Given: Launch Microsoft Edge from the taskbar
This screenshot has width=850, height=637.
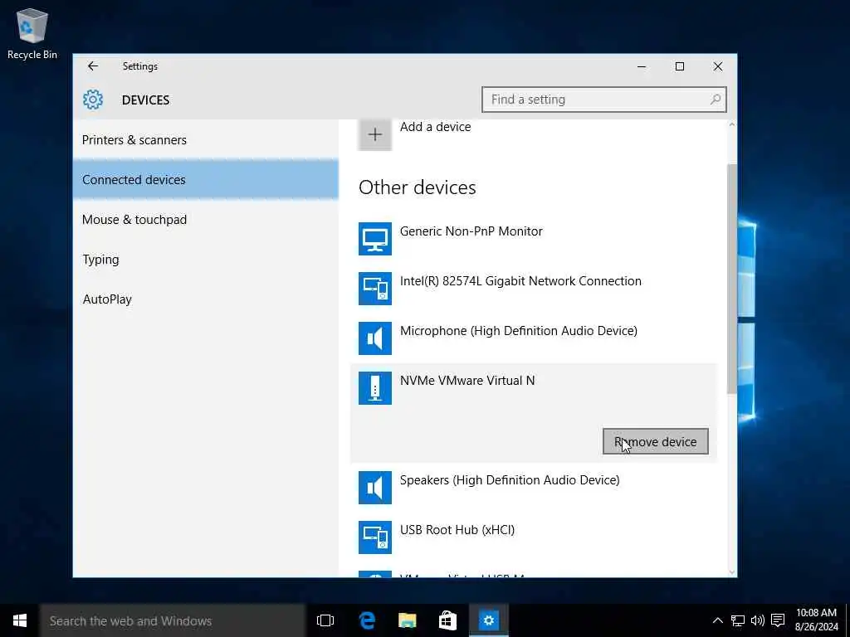Looking at the screenshot, I should pyautogui.click(x=367, y=620).
